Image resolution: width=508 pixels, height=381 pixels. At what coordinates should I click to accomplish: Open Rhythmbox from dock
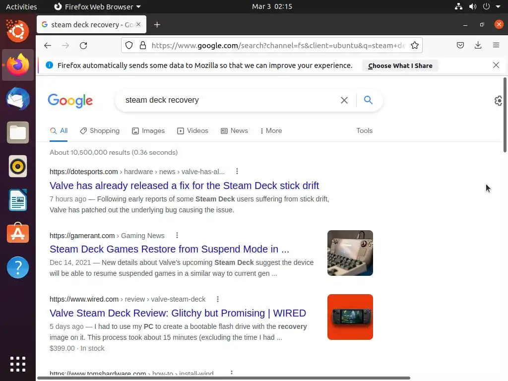coord(18,167)
